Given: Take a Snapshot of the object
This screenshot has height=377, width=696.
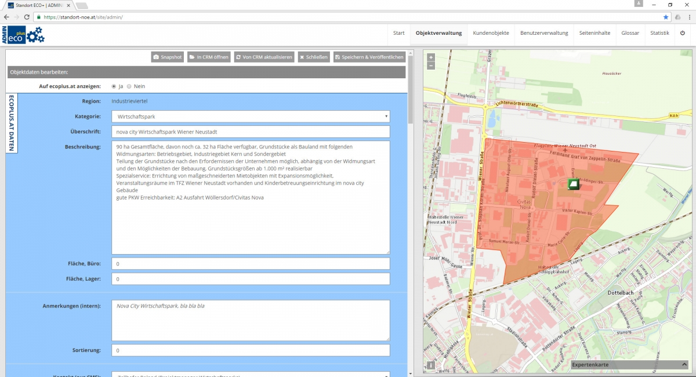Looking at the screenshot, I should (168, 57).
